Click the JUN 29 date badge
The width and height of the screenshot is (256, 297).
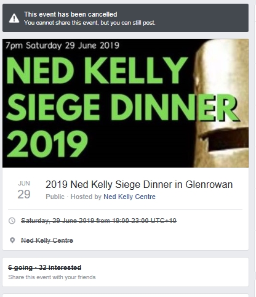point(24,190)
